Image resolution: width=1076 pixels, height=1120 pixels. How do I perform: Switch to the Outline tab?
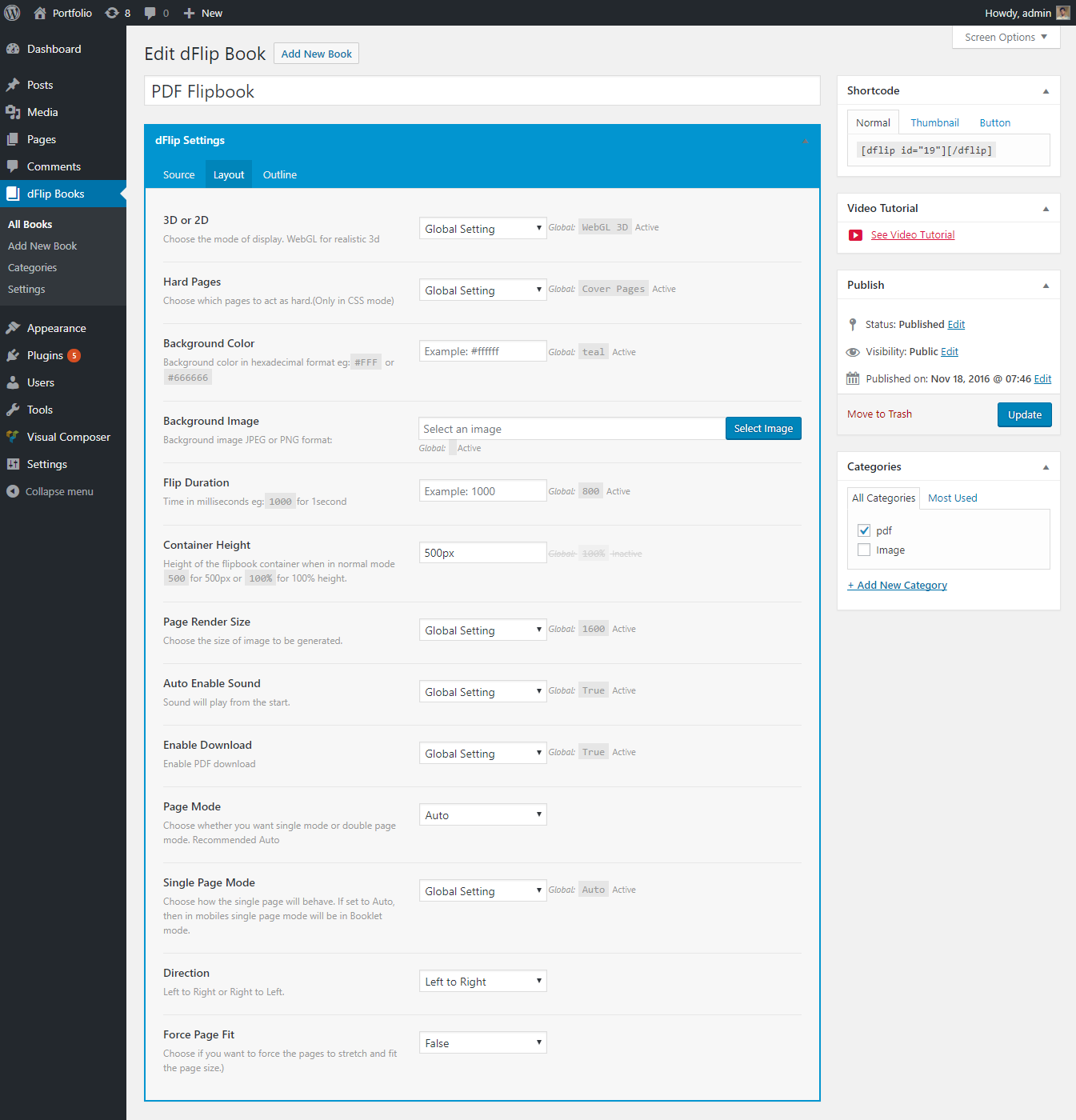pos(280,174)
